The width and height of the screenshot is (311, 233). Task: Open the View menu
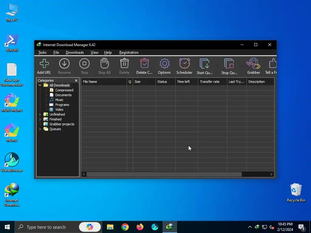[94, 52]
